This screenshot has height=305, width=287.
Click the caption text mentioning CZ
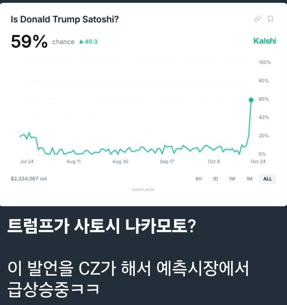pos(128,277)
